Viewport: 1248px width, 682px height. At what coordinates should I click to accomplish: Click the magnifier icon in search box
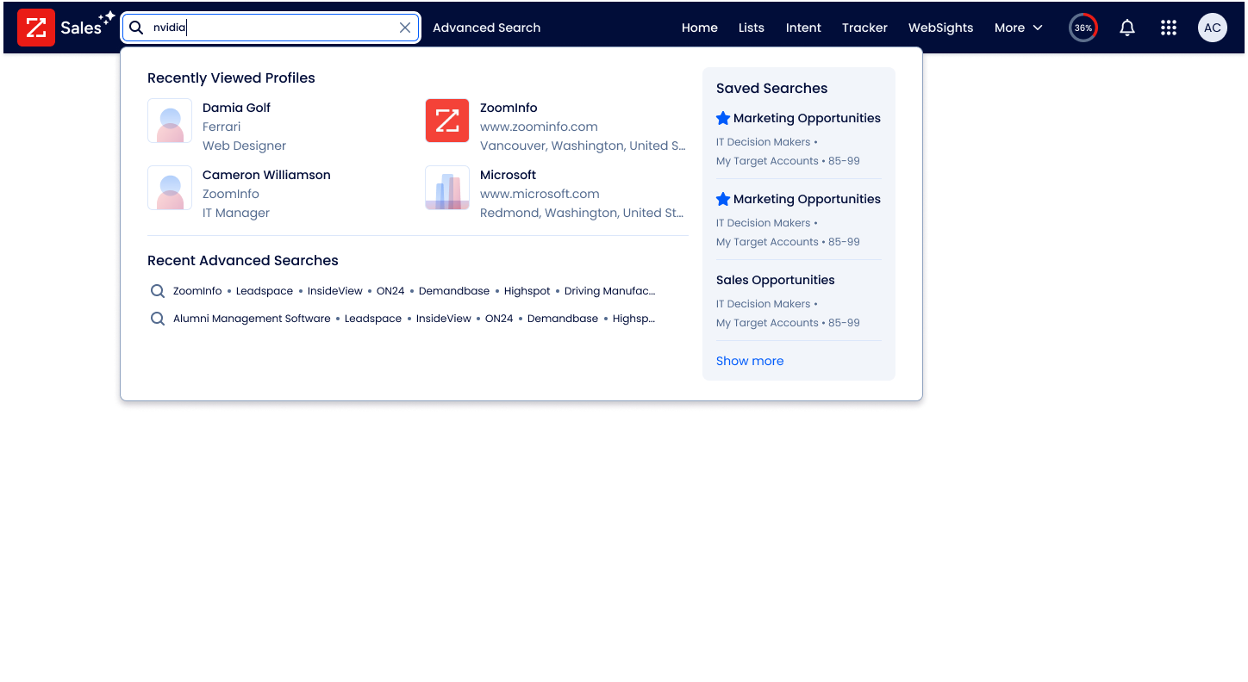[x=136, y=28]
